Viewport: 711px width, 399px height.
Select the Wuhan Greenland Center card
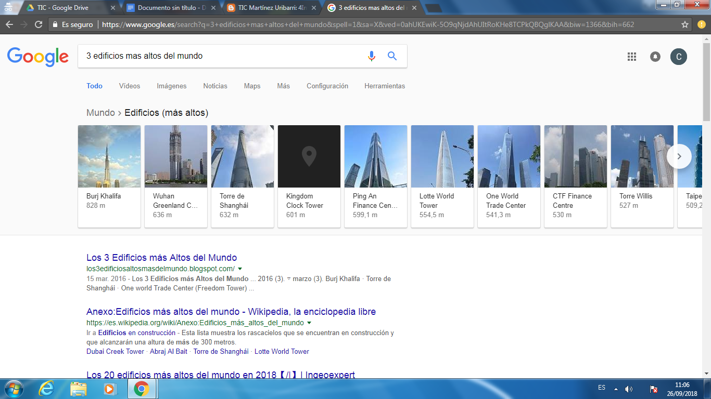(x=176, y=176)
